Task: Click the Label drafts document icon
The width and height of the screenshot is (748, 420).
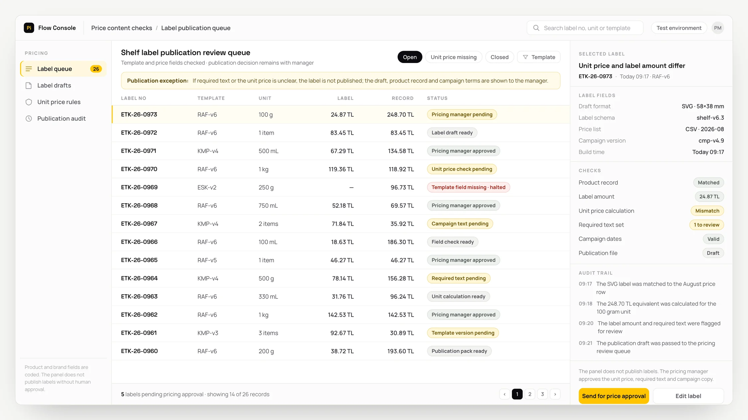Action: click(x=29, y=86)
